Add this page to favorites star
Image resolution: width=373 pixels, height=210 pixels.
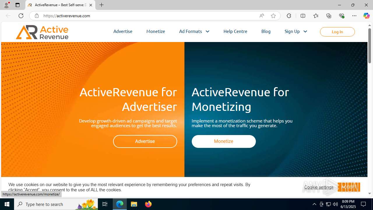(x=273, y=16)
